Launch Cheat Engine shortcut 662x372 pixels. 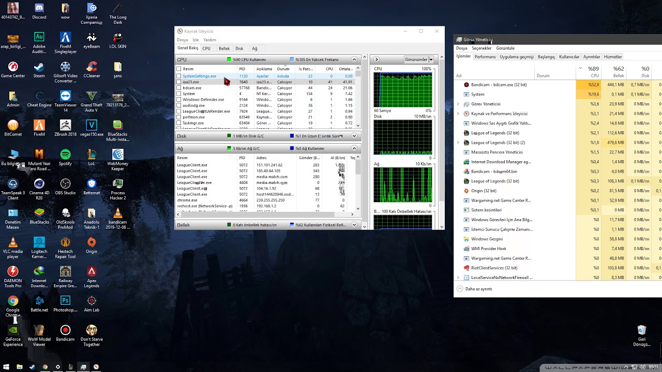[39, 99]
